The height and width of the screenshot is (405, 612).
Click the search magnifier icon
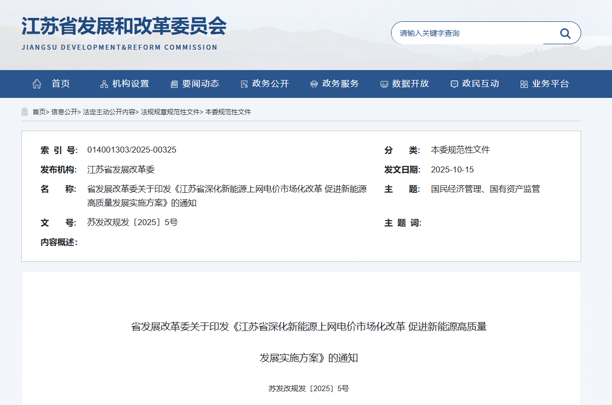[x=565, y=33]
